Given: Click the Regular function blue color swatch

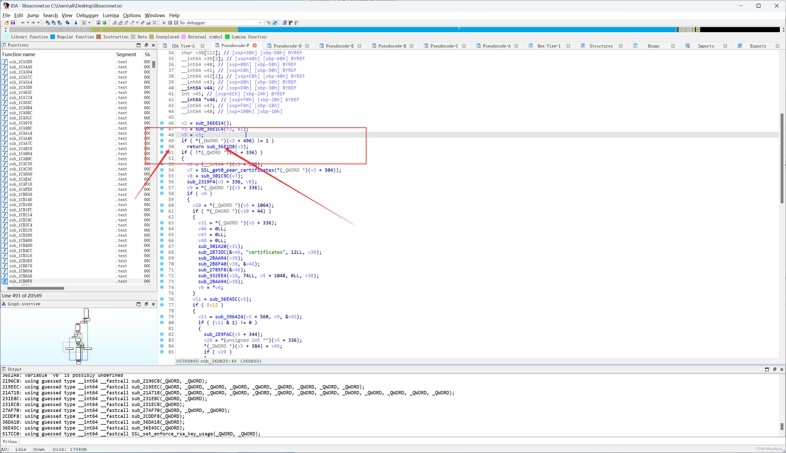Looking at the screenshot, I should pos(53,37).
